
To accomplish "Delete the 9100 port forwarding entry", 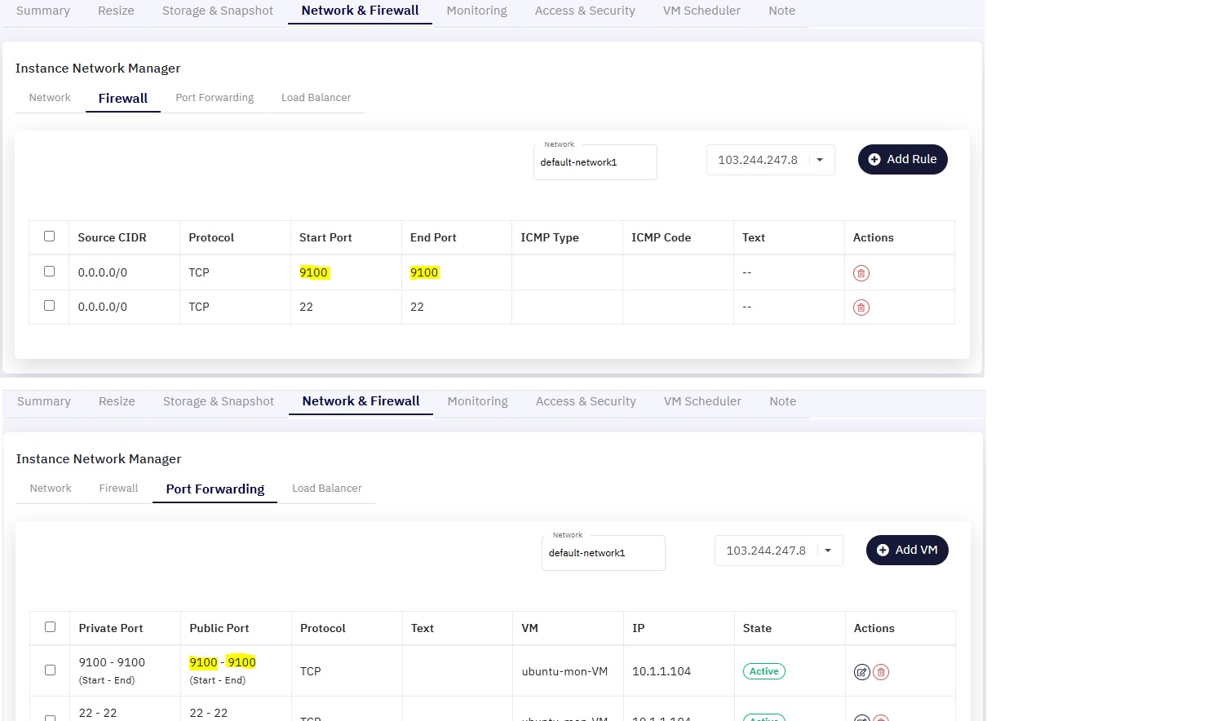I will pos(881,672).
